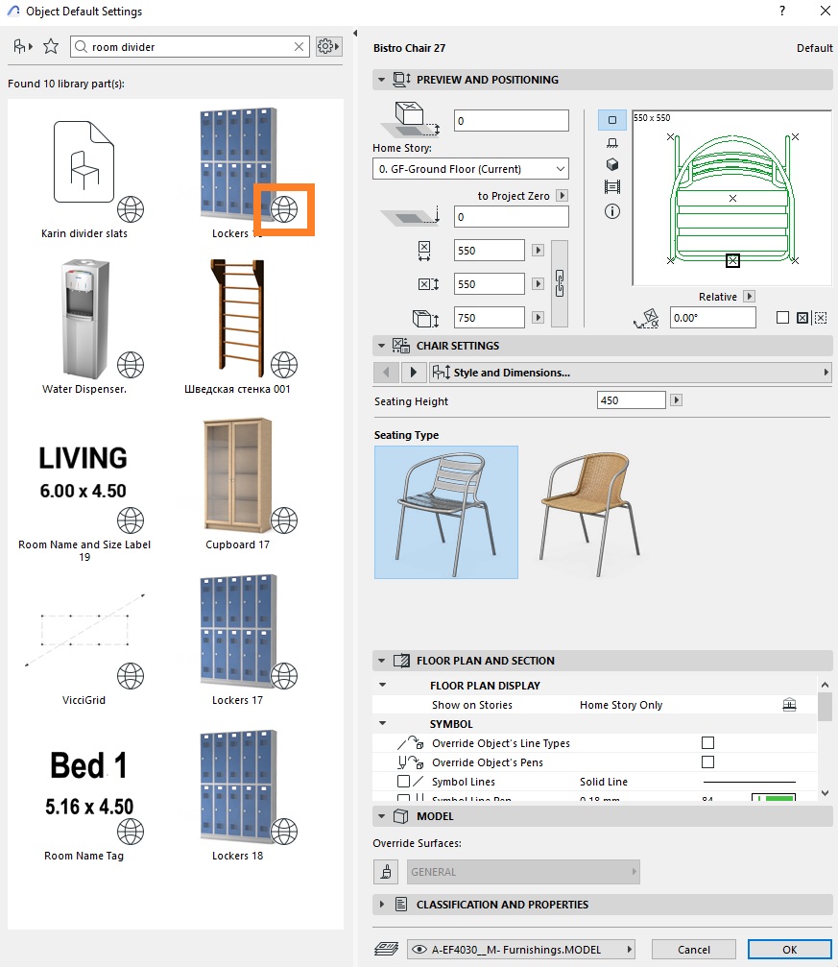Collapse the MODEL panel

(381, 816)
